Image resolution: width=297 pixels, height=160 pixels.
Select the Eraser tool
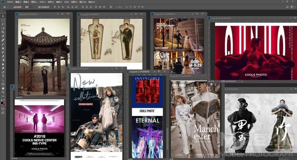pos(3,56)
